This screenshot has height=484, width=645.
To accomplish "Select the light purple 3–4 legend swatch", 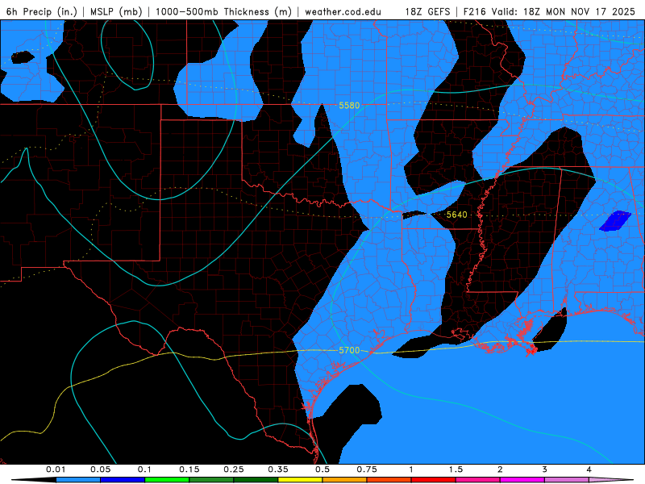I will coord(567,480).
